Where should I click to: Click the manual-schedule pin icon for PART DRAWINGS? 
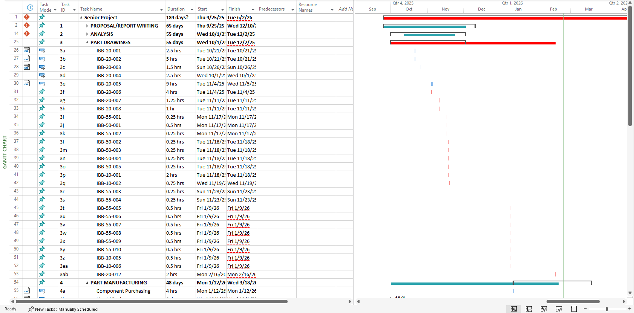42,42
